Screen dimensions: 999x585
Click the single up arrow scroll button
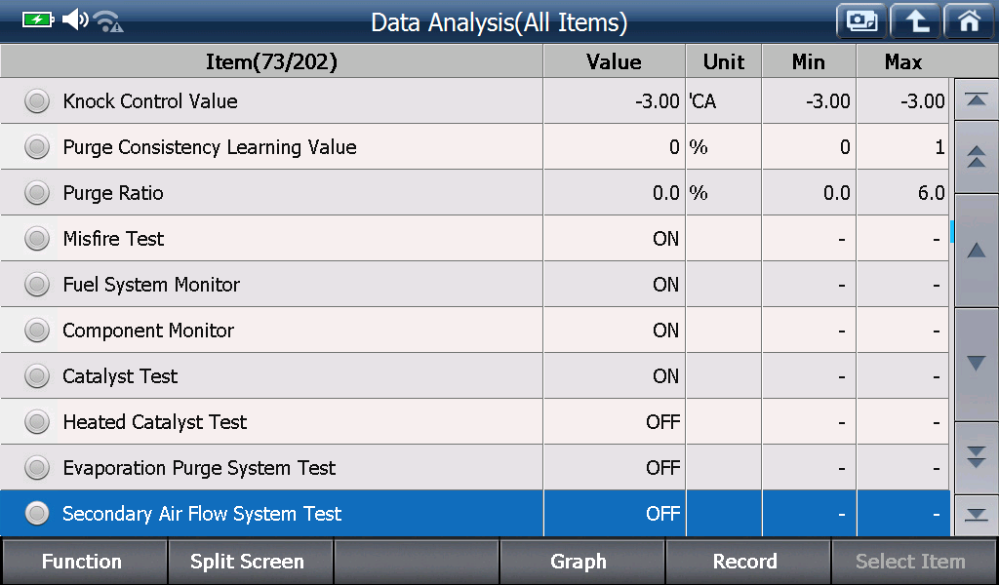point(976,251)
